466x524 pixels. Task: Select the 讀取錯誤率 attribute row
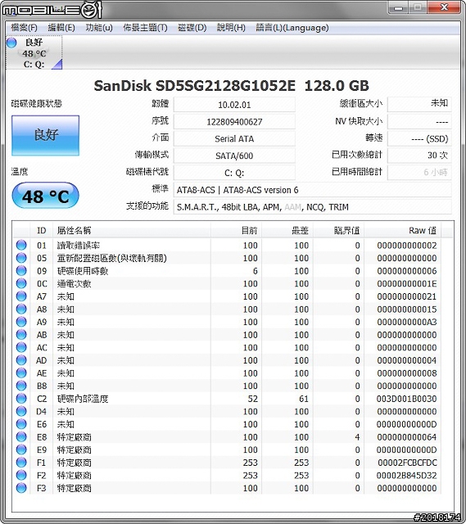click(228, 245)
